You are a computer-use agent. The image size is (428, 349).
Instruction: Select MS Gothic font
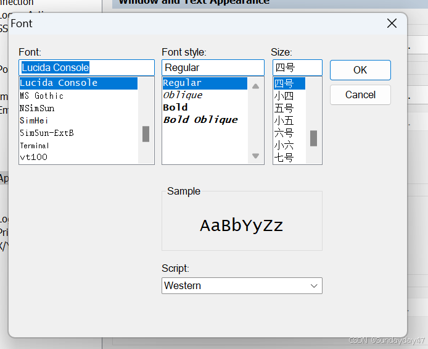pos(42,96)
